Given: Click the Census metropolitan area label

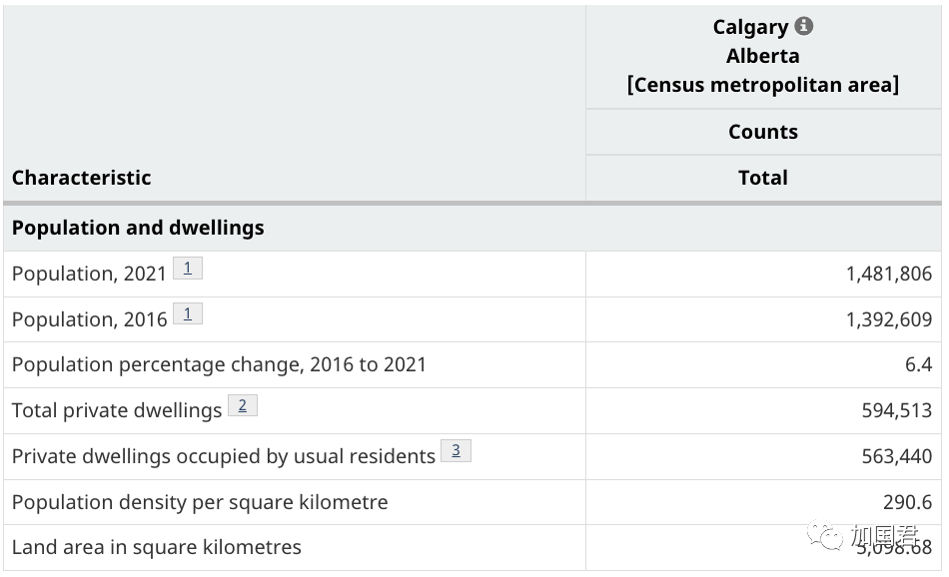Looking at the screenshot, I should point(762,85).
